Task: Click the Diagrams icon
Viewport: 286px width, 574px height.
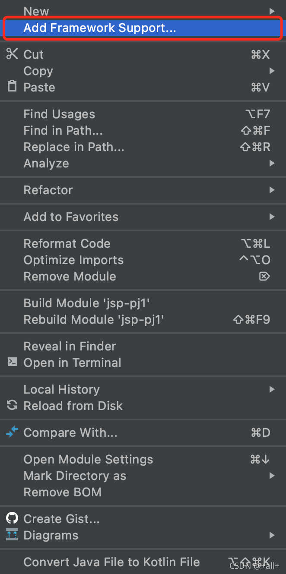Action: [12, 535]
